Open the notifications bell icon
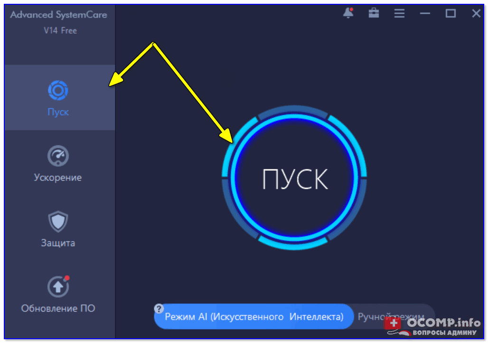Viewport: 488px width, 343px height. [x=348, y=13]
